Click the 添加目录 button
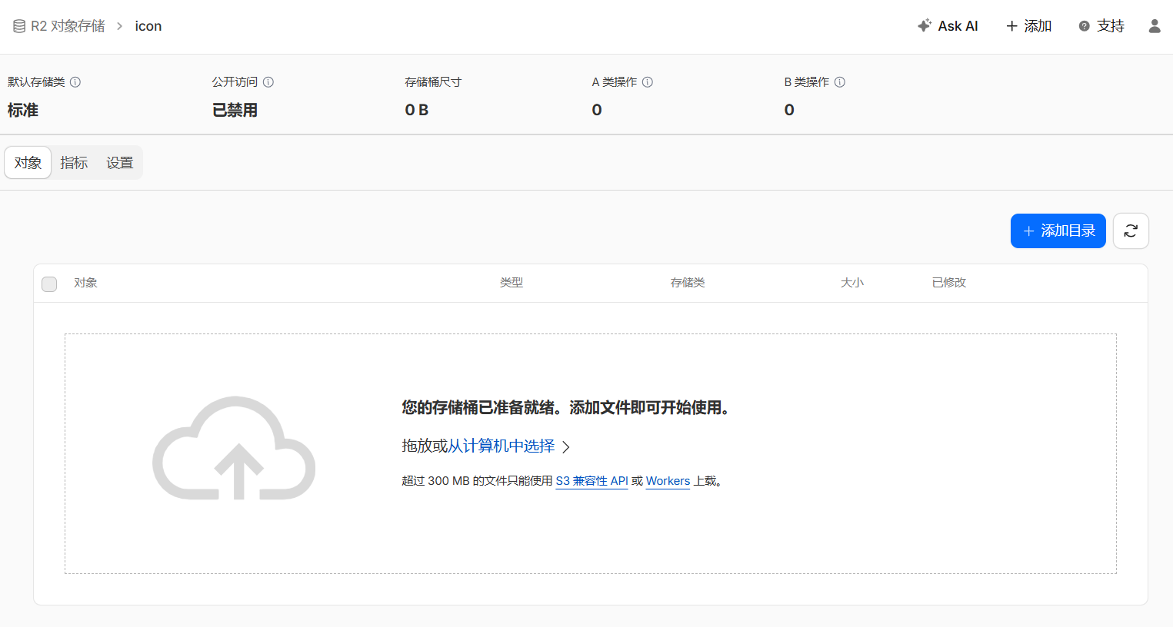 pos(1058,231)
